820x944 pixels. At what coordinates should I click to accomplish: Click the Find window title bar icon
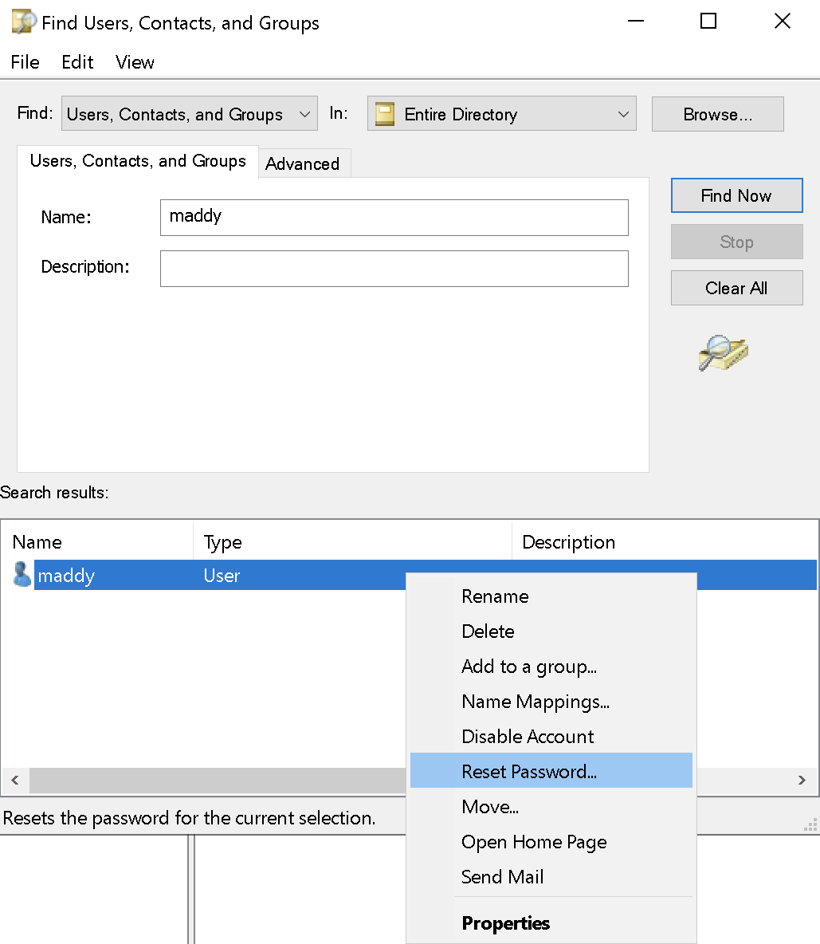click(x=23, y=22)
